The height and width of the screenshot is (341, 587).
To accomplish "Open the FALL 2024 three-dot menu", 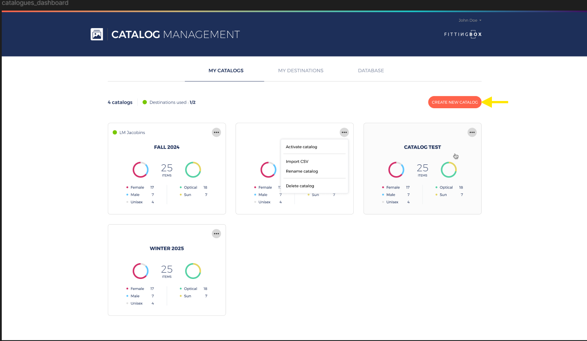I will 217,132.
